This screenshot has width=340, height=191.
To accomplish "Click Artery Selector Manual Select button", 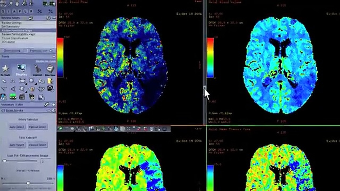I will coord(37,127).
